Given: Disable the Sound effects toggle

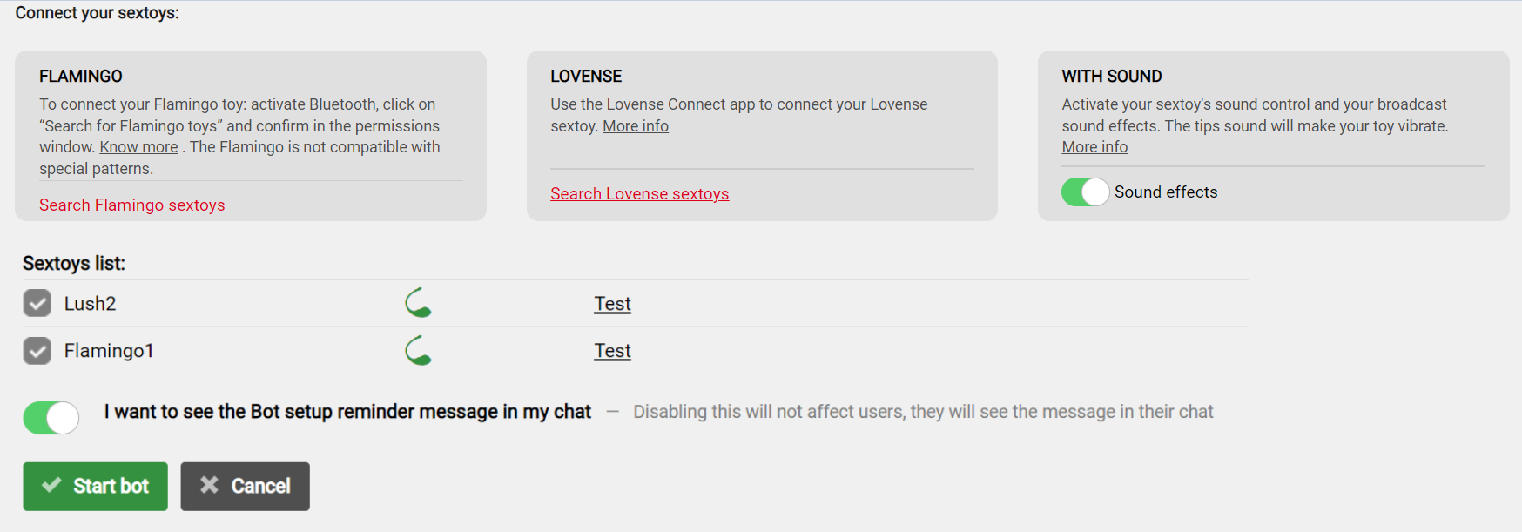Looking at the screenshot, I should click(x=1085, y=192).
